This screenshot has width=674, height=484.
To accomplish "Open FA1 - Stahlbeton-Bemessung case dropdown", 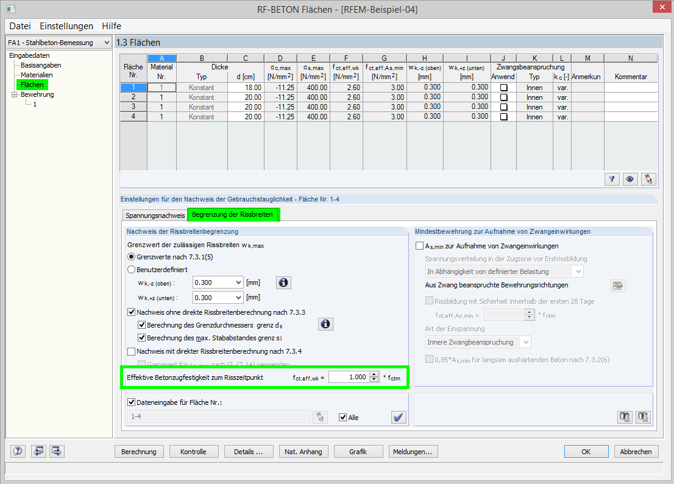I will click(x=107, y=43).
